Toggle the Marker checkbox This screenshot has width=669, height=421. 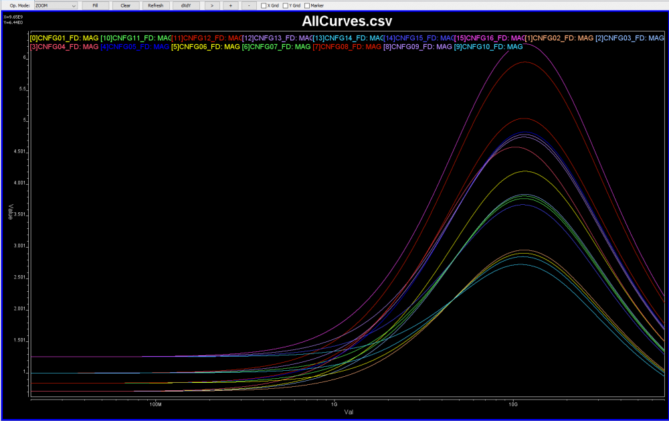pos(307,5)
